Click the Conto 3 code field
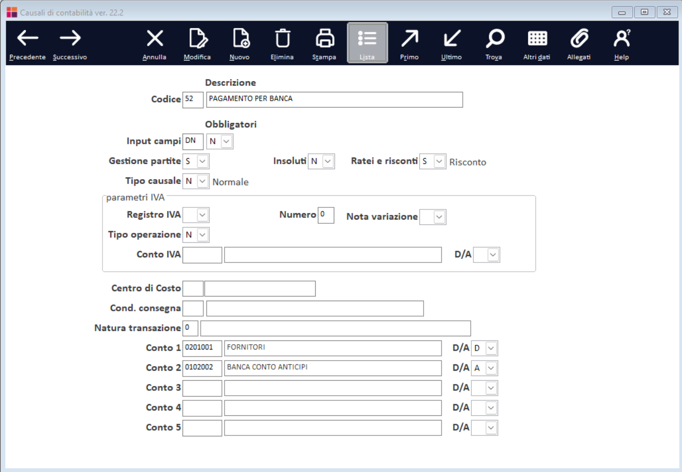This screenshot has height=472, width=682. click(x=202, y=388)
